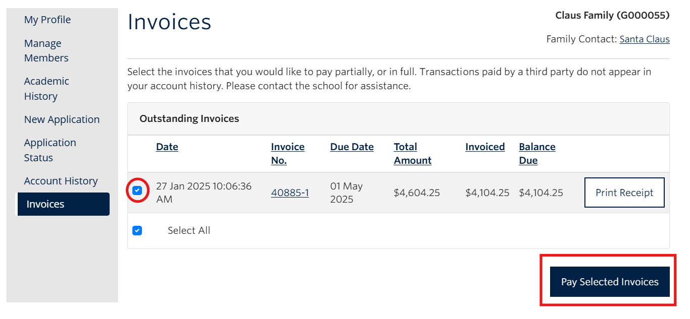Open the Manage Members page

[46, 50]
